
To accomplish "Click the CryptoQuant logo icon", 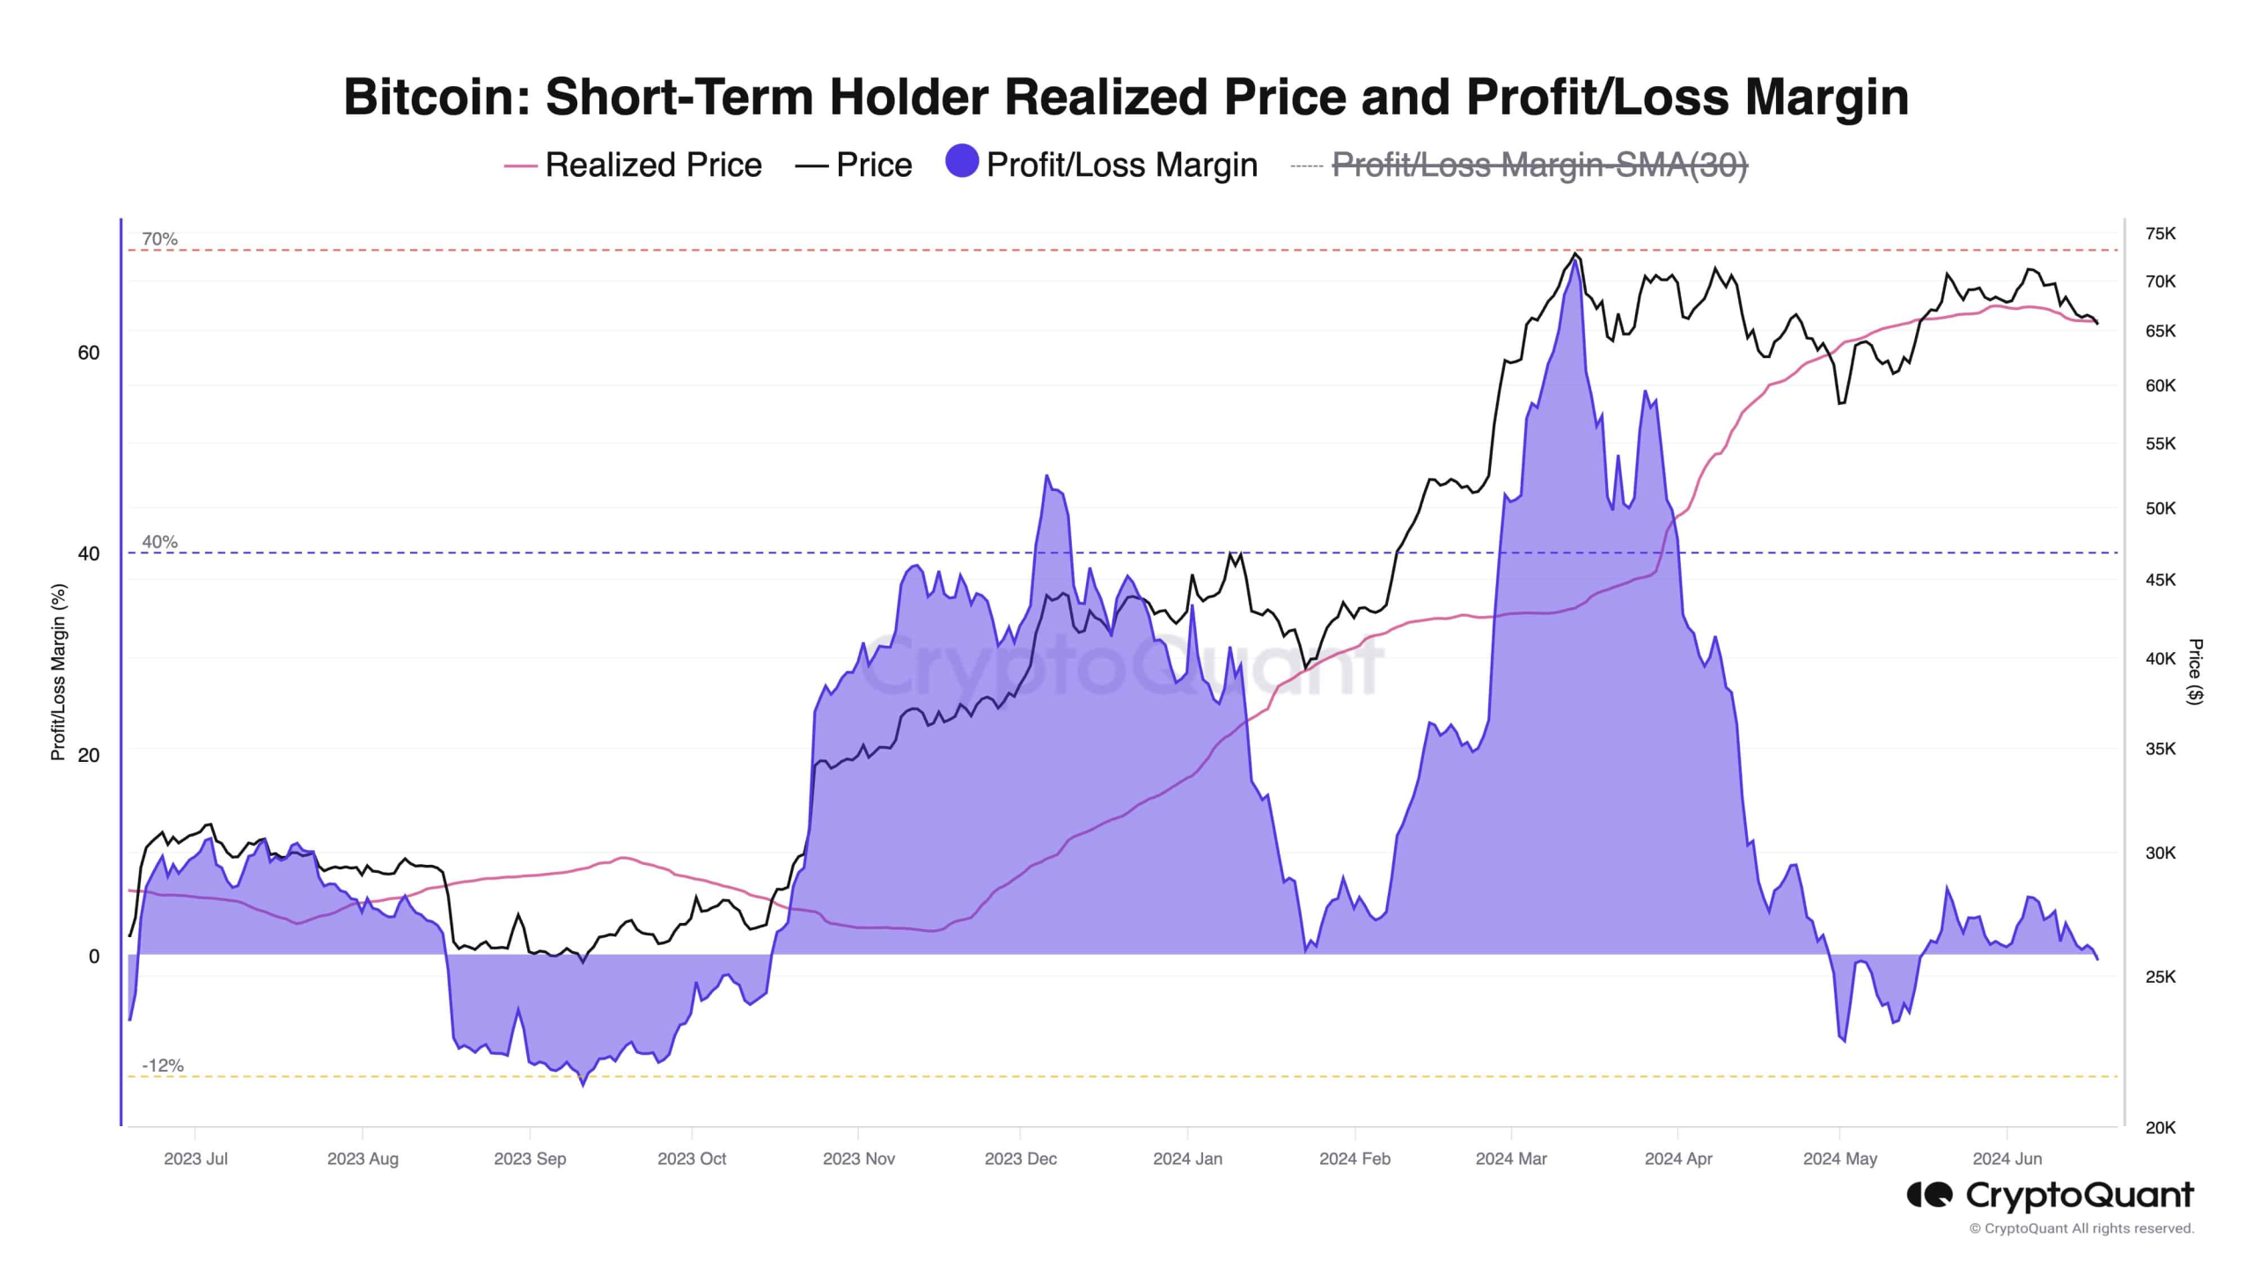I will 1929,1195.
